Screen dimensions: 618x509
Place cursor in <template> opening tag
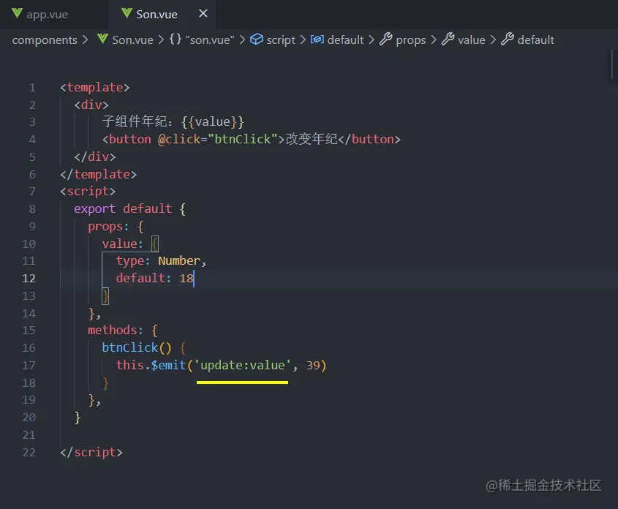(94, 88)
